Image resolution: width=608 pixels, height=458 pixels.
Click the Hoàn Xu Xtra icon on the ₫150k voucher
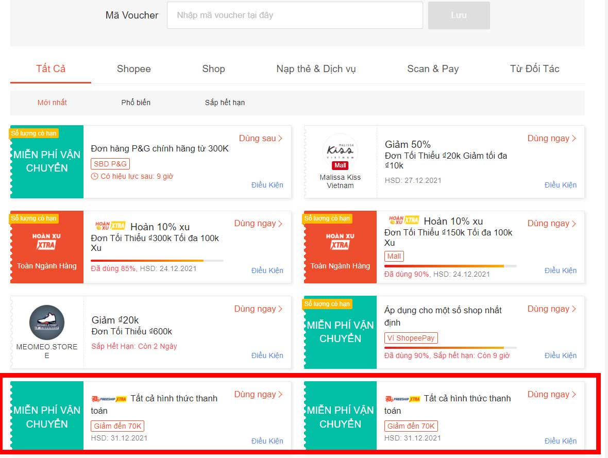[403, 220]
